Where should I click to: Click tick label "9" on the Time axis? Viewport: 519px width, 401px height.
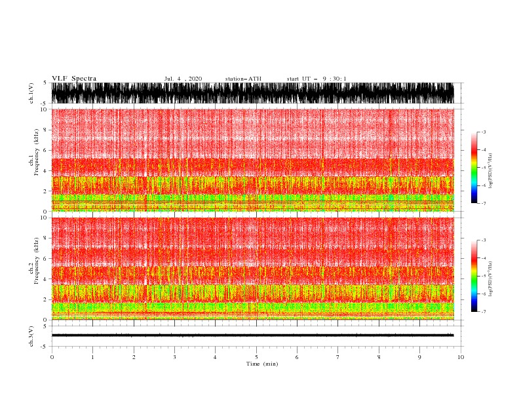point(419,357)
